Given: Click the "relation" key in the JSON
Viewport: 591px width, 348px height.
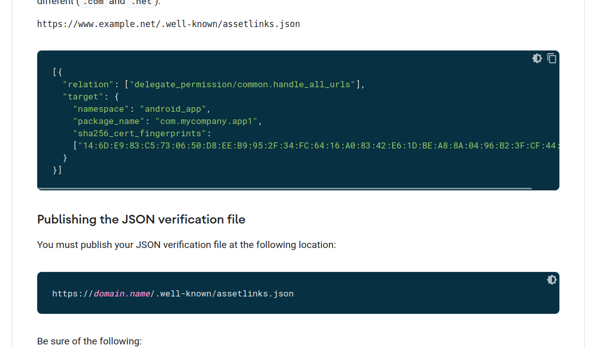Looking at the screenshot, I should 88,85.
